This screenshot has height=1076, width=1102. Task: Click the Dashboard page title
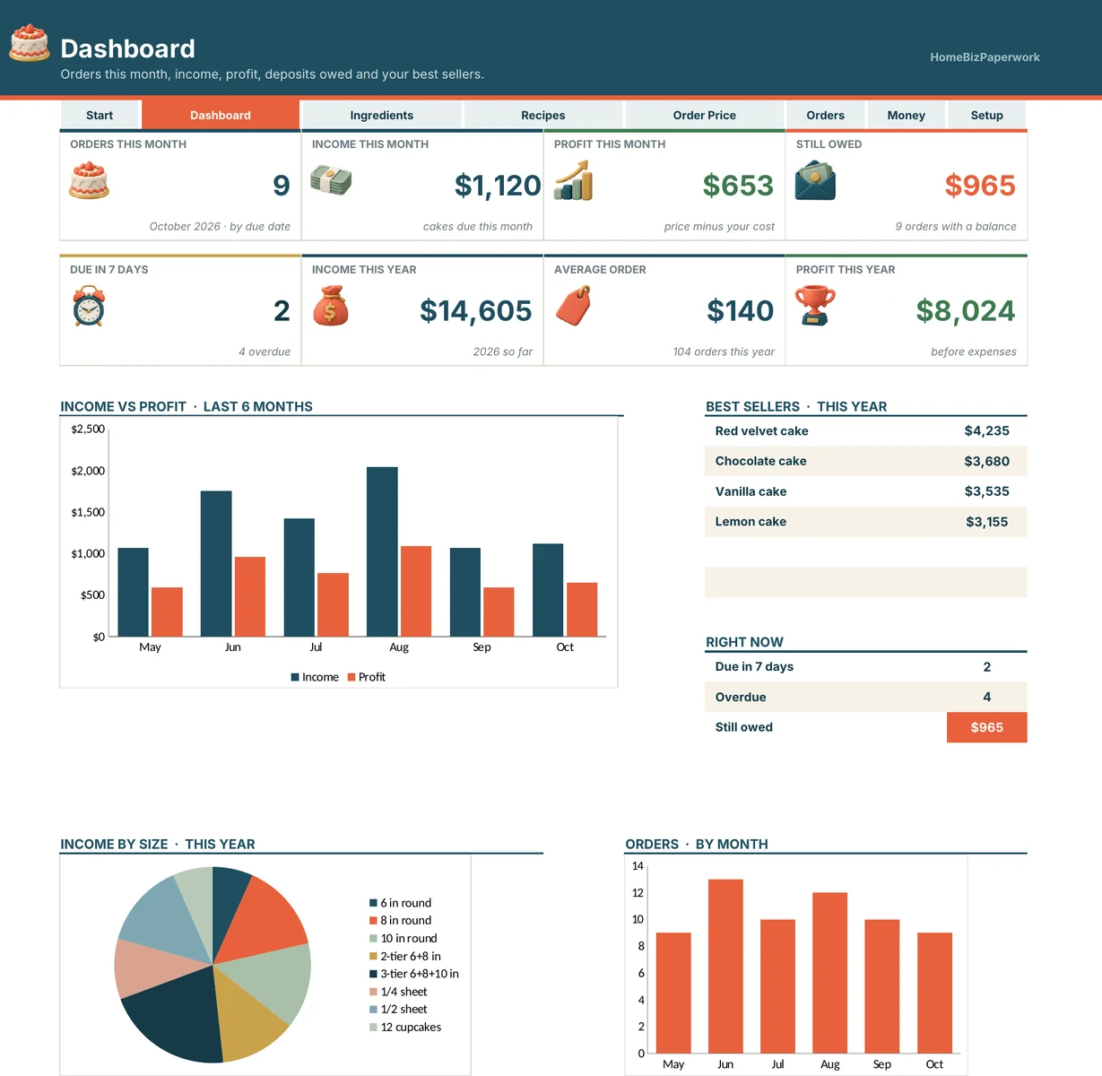pyautogui.click(x=127, y=48)
